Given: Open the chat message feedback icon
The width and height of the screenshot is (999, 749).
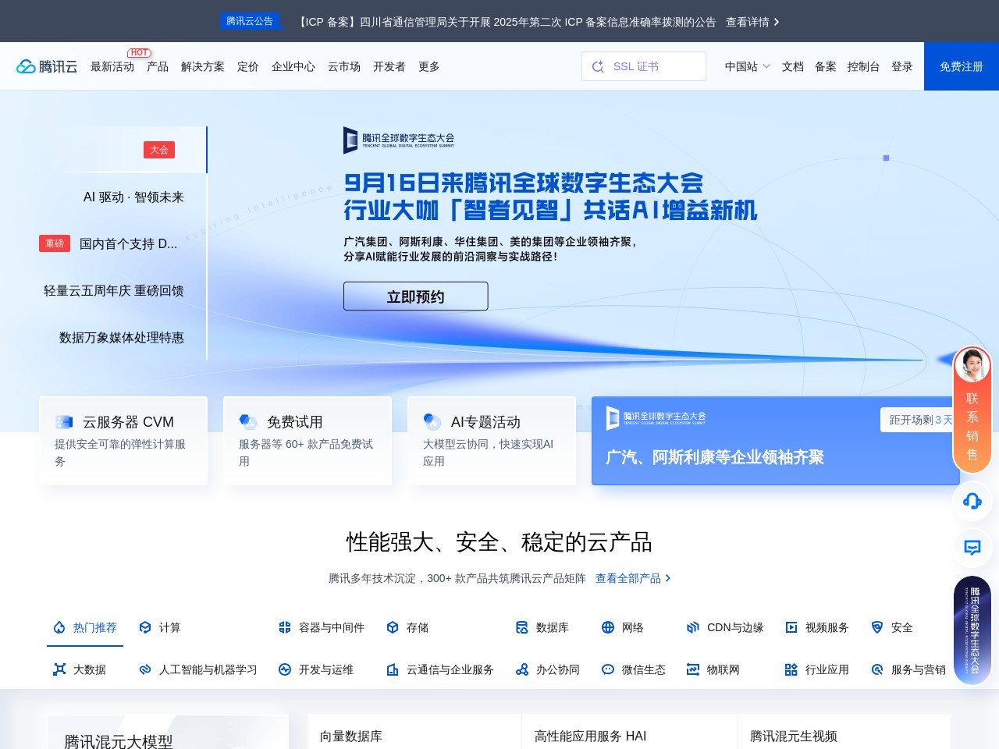Looking at the screenshot, I should coord(972,548).
